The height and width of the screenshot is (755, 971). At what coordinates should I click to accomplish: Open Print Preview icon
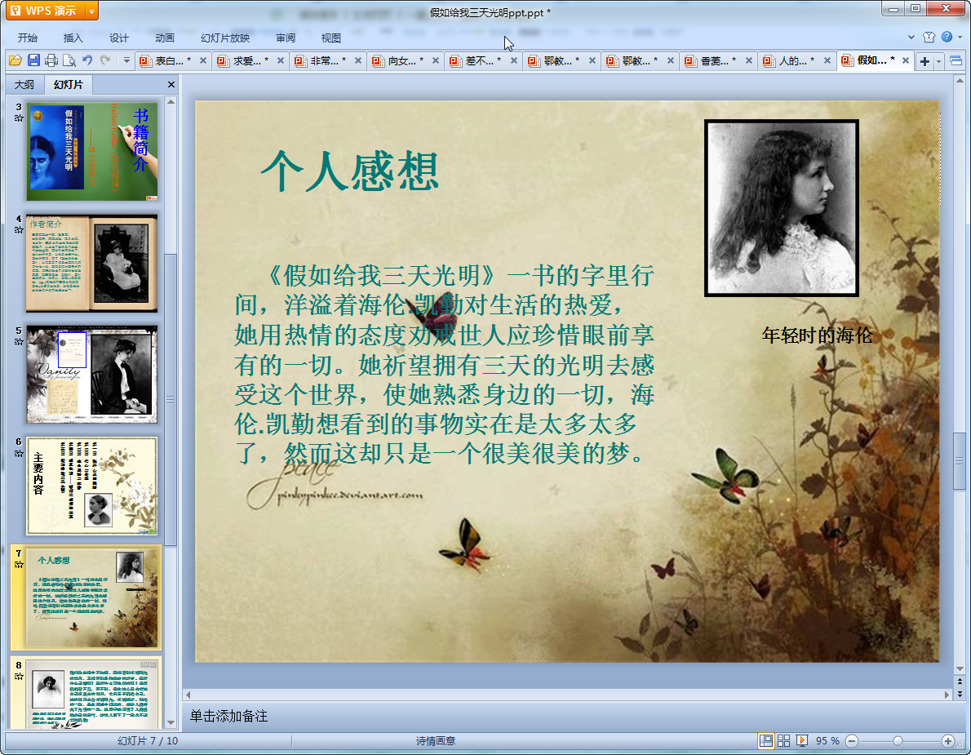click(x=69, y=60)
